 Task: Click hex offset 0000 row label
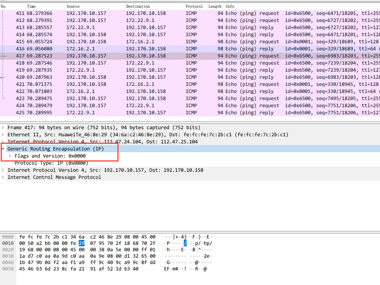(x=8, y=237)
